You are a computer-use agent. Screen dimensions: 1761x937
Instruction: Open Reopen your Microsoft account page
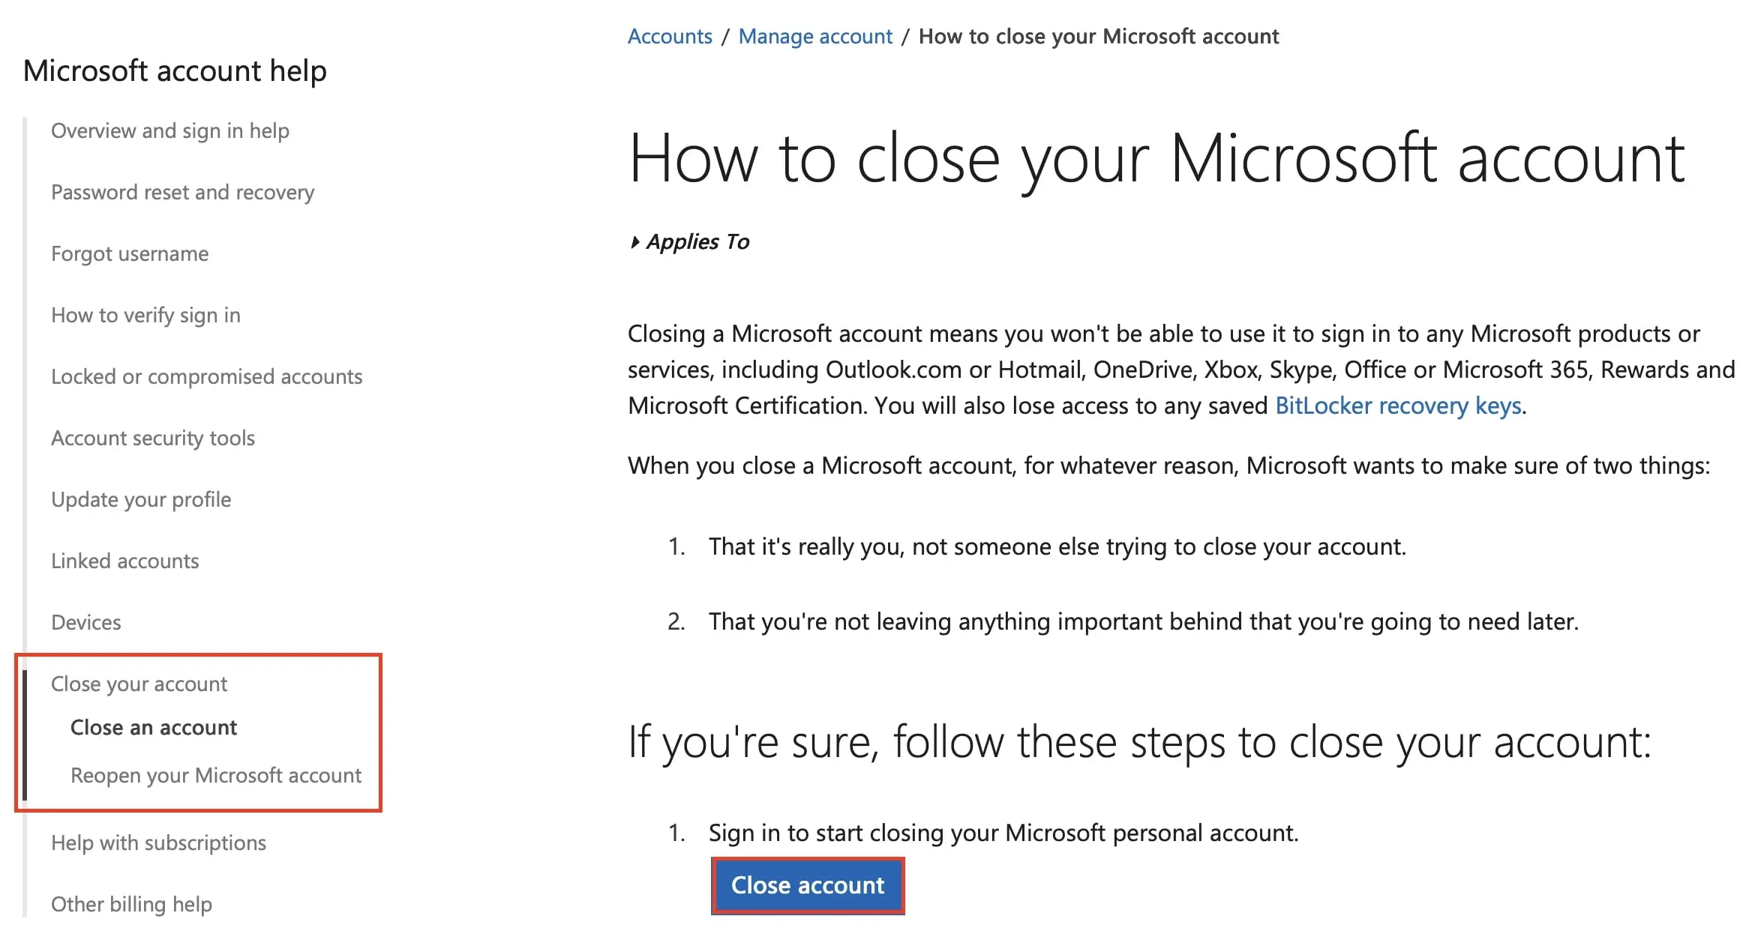point(215,775)
